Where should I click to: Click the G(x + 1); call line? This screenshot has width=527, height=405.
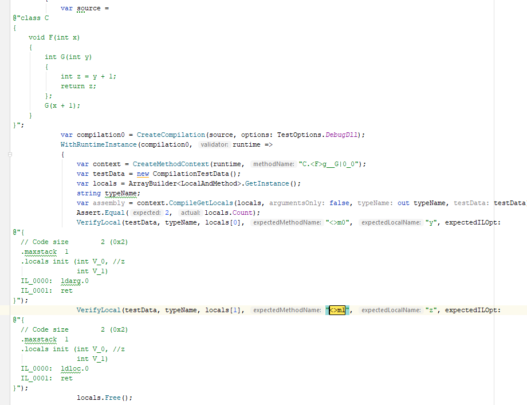tap(62, 105)
